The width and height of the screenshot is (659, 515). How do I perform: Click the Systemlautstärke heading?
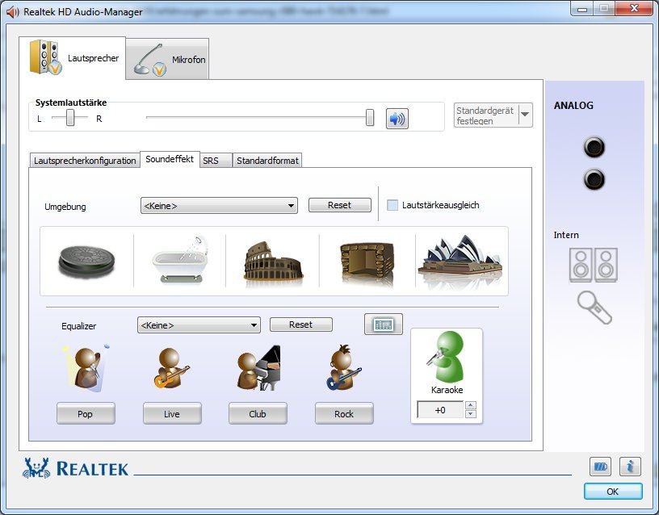click(x=70, y=103)
